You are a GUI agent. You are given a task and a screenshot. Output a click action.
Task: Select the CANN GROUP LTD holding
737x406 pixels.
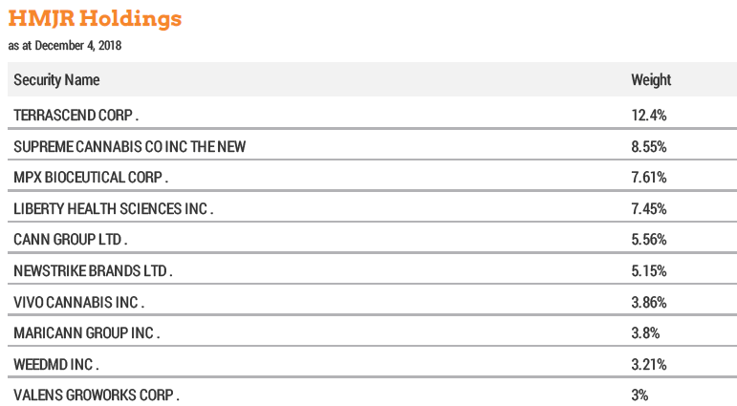[70, 240]
